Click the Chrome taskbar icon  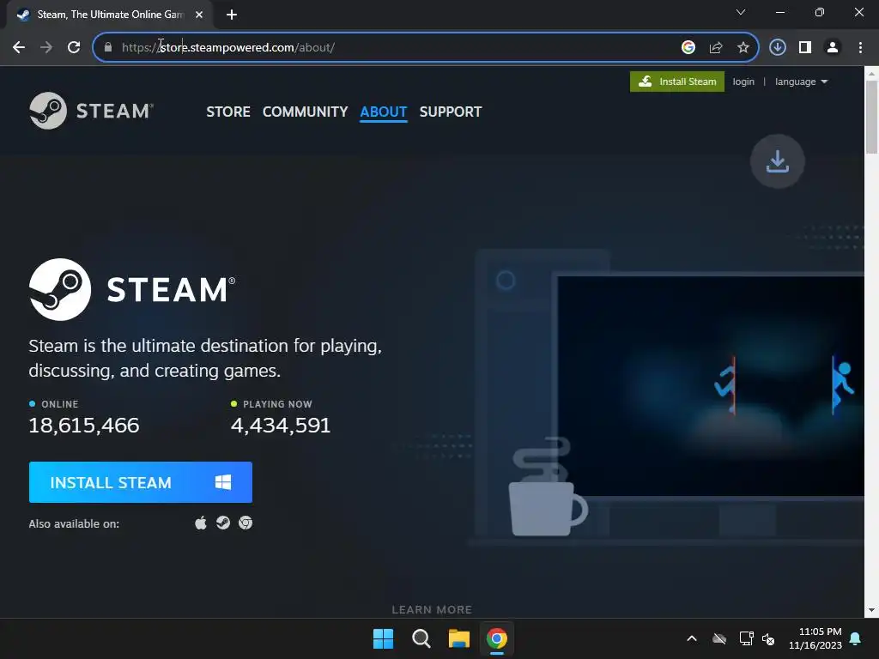click(x=497, y=638)
